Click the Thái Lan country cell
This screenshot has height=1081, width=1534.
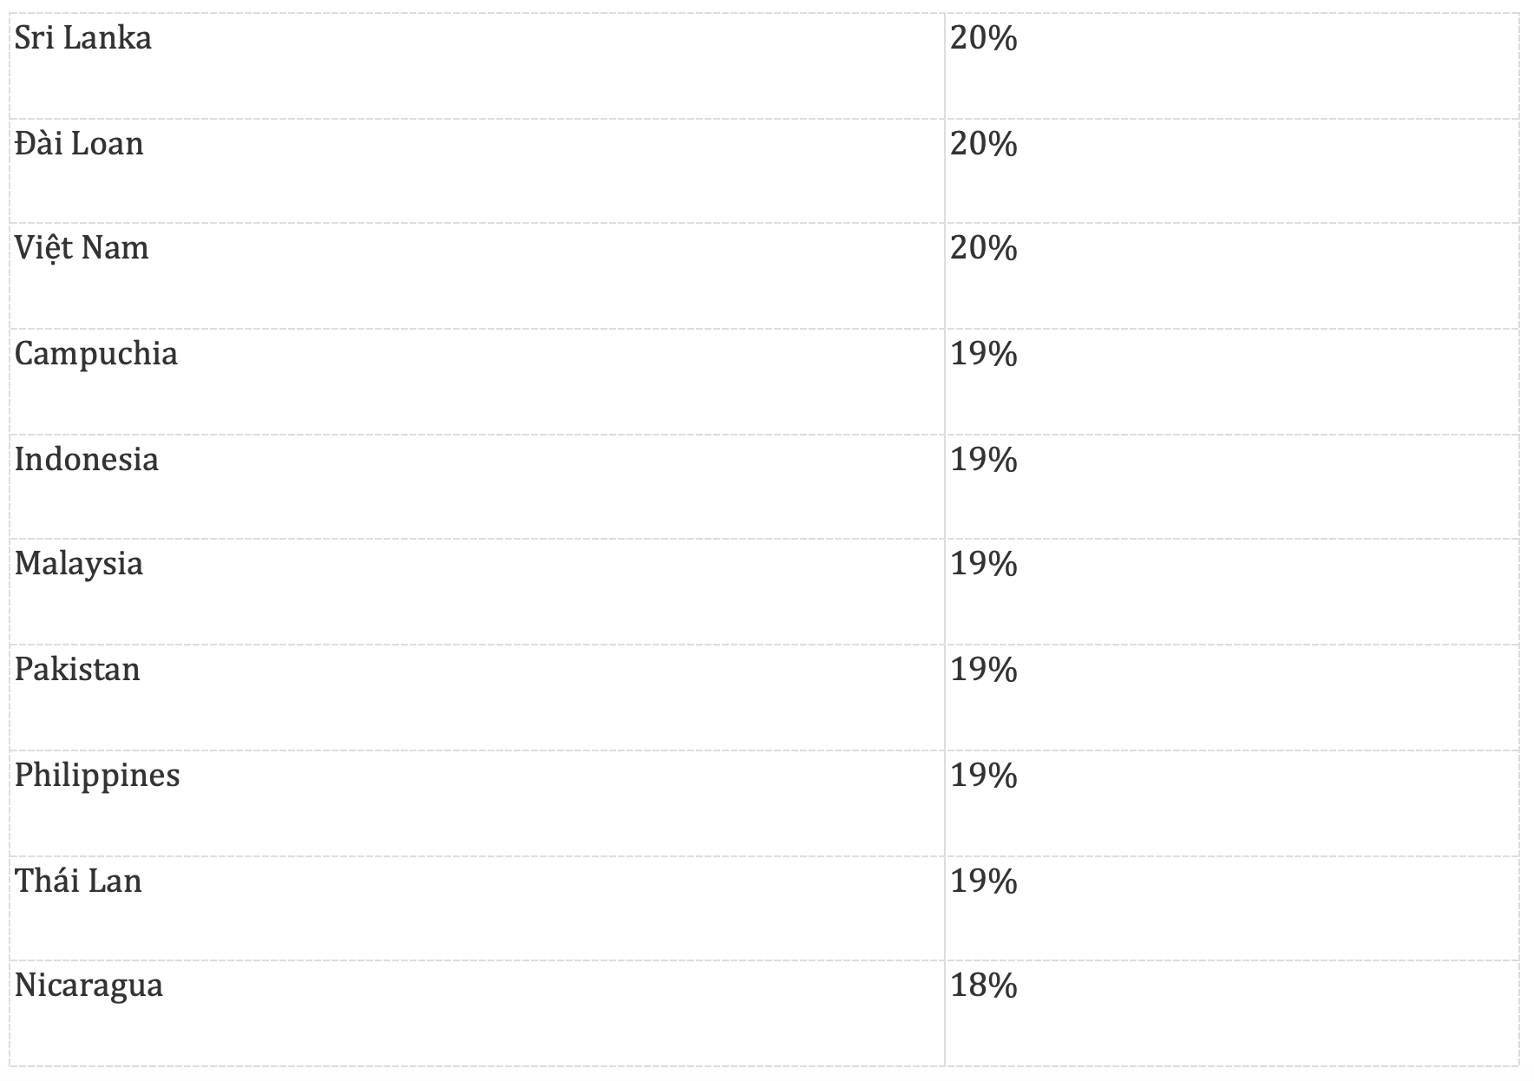(x=78, y=881)
